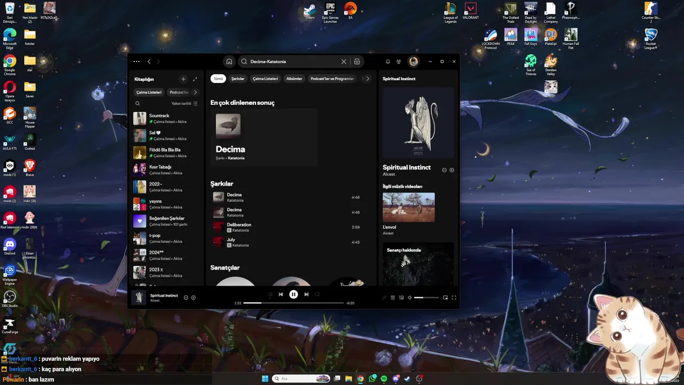This screenshot has width=684, height=385.
Task: Search within the library magnifier icon
Action: tap(137, 104)
